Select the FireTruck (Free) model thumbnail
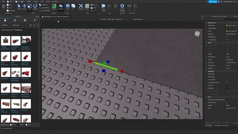The width and height of the screenshot is (238, 134). point(16,41)
